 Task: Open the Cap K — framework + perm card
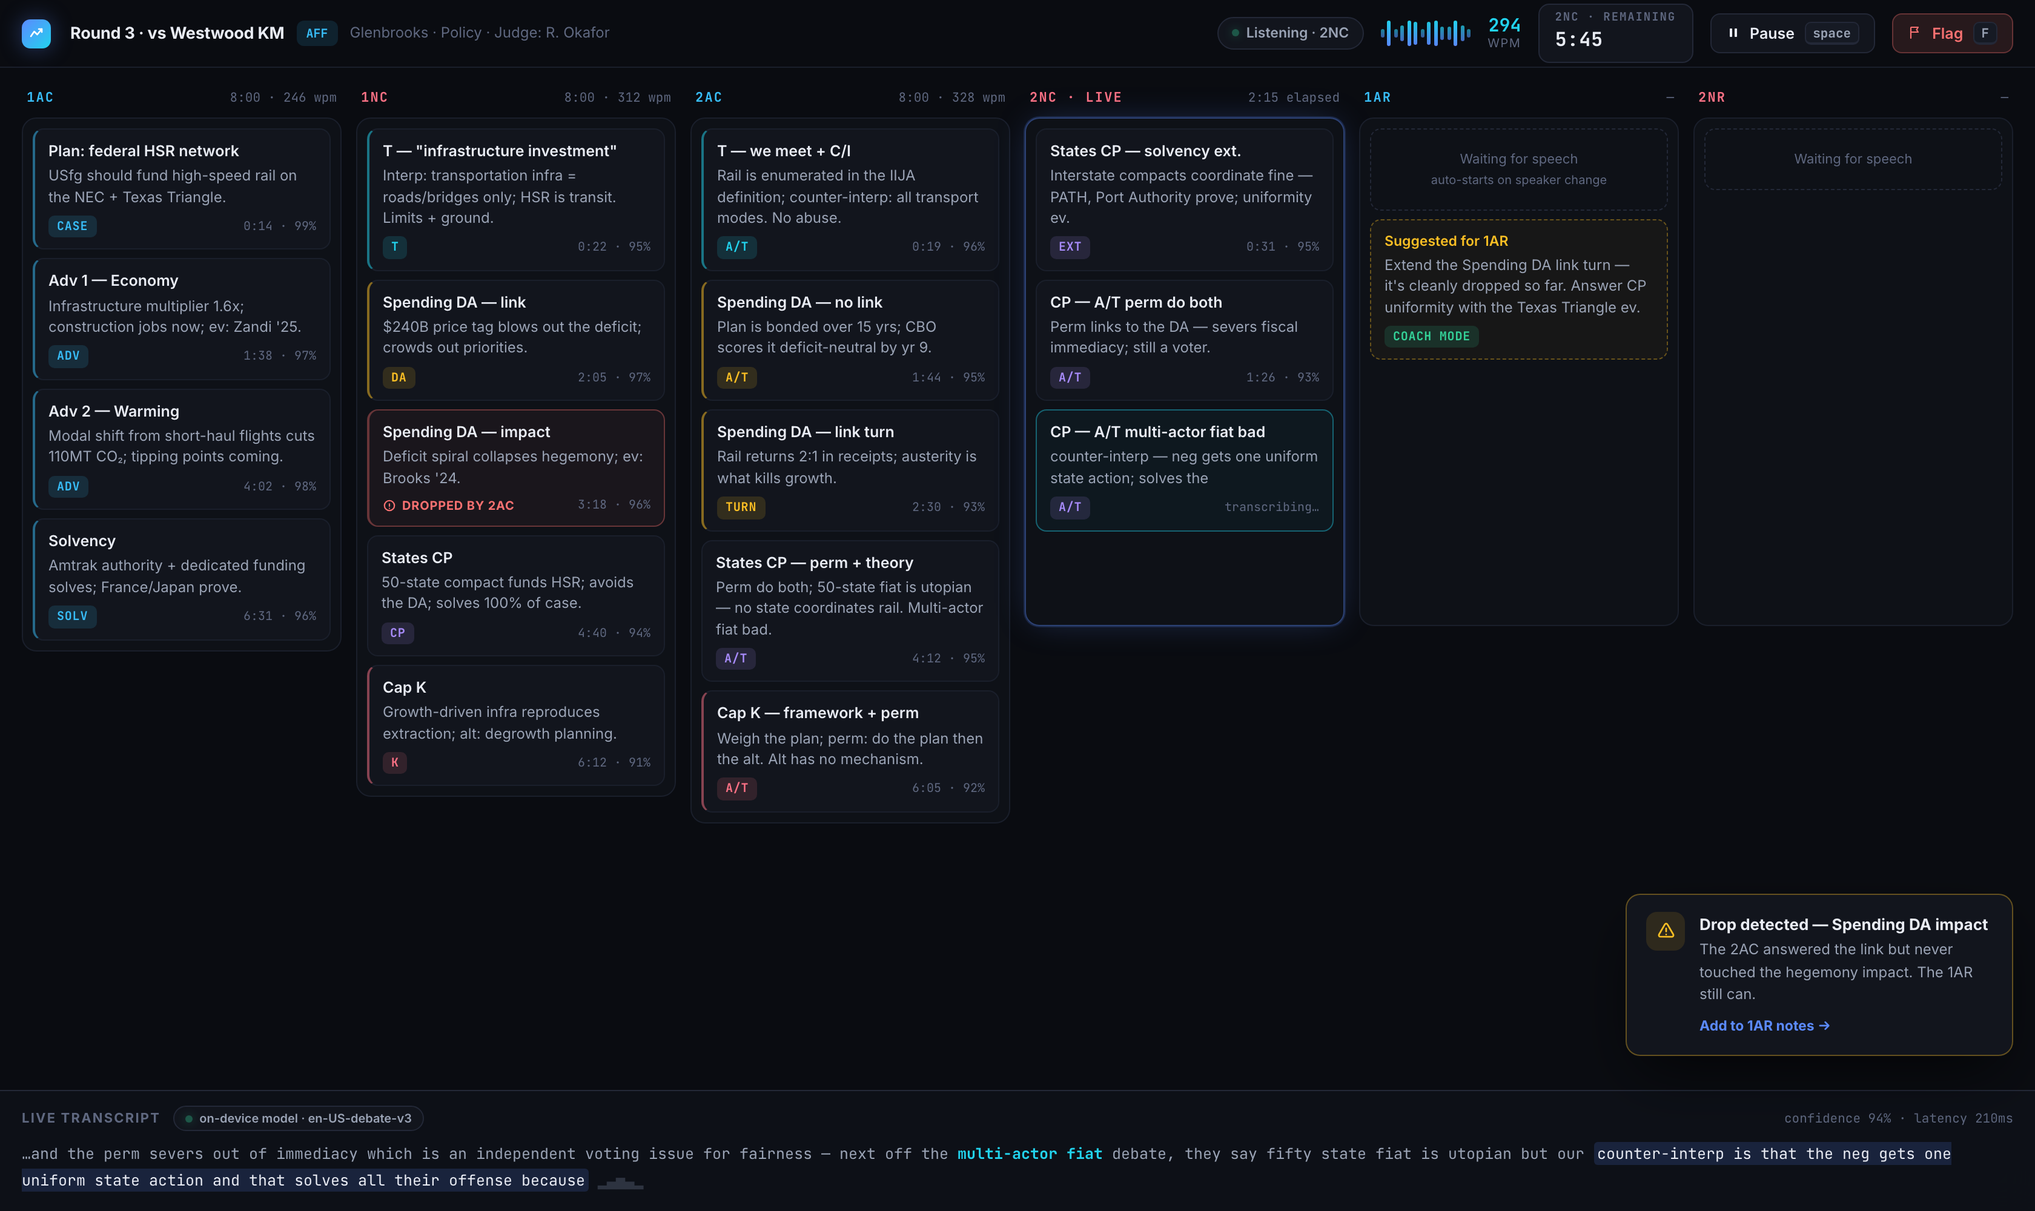tap(850, 751)
